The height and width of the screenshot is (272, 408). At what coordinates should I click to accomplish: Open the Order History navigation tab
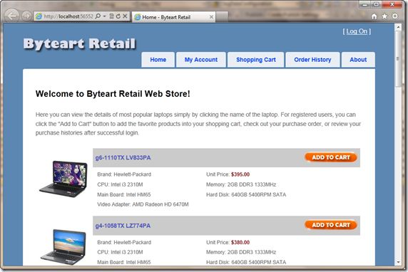click(x=312, y=60)
